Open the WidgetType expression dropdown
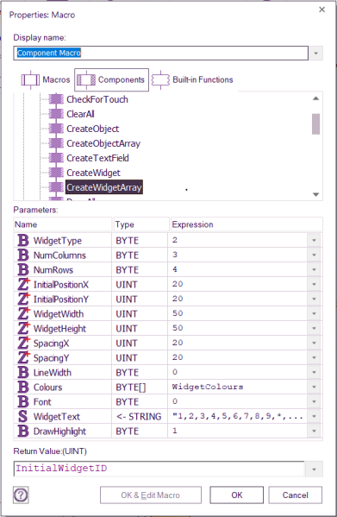The width and height of the screenshot is (337, 517). [314, 240]
